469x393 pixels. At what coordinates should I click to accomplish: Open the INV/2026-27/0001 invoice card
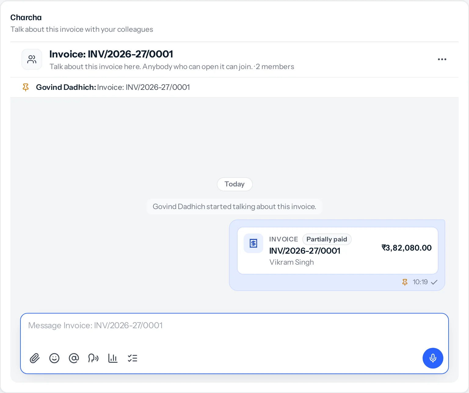338,251
